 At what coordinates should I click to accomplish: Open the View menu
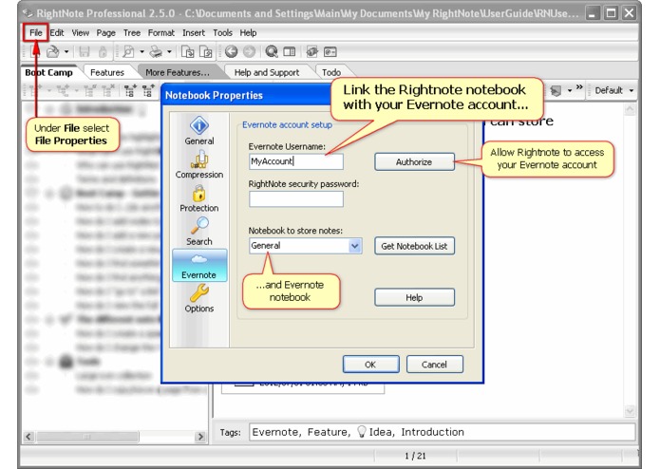point(80,33)
